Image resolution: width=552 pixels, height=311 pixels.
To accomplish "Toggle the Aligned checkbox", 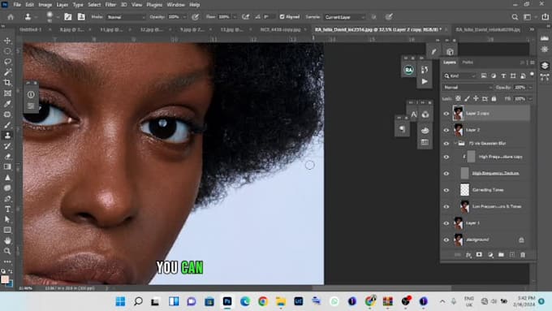I will pyautogui.click(x=282, y=17).
